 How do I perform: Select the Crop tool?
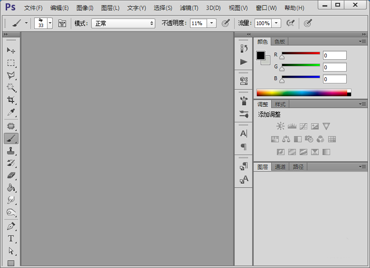click(11, 100)
